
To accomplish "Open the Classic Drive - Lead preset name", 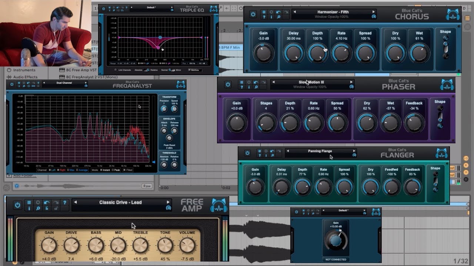I will pos(120,202).
